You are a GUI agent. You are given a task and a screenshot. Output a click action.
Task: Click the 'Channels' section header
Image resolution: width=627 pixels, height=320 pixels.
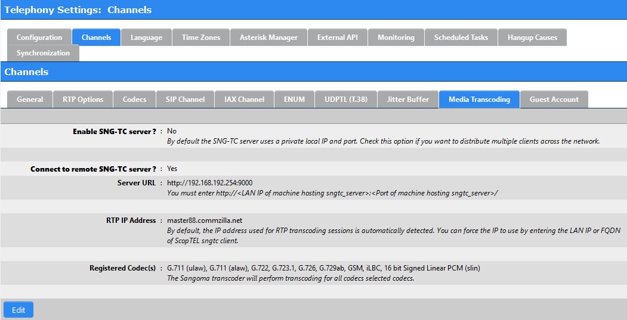[26, 72]
